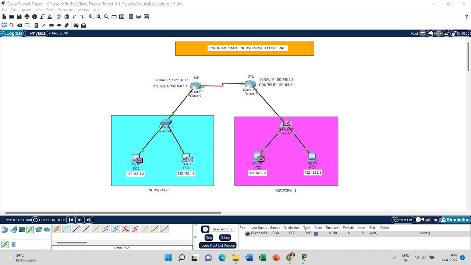Zoom out of the workspace

pos(106,17)
